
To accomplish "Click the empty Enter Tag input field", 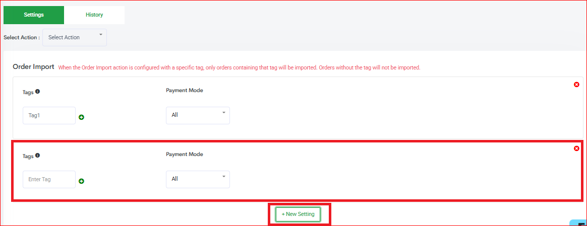I will 49,179.
